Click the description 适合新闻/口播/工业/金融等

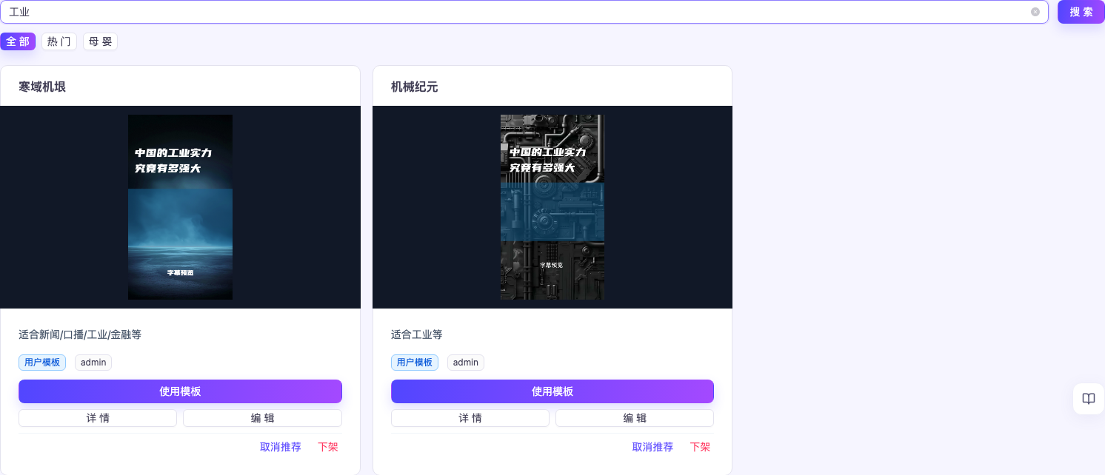tap(80, 334)
